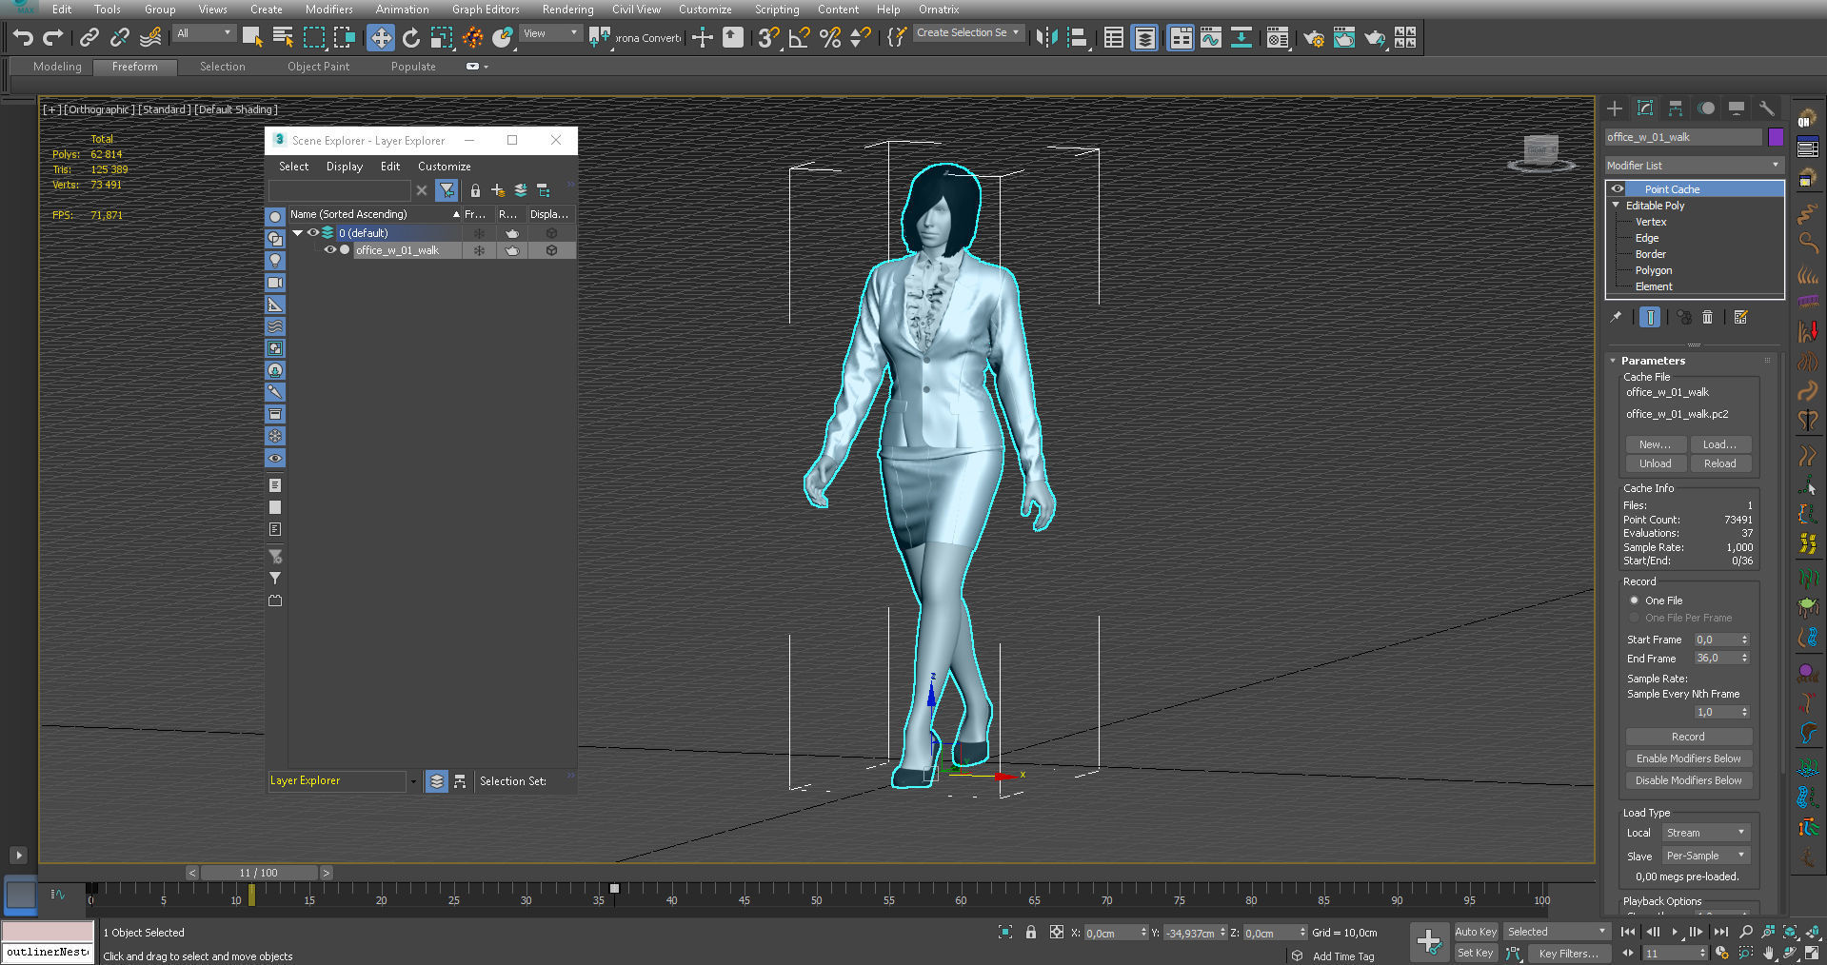Switch to the Modeling ribbon tab
This screenshot has width=1827, height=965.
pos(57,67)
